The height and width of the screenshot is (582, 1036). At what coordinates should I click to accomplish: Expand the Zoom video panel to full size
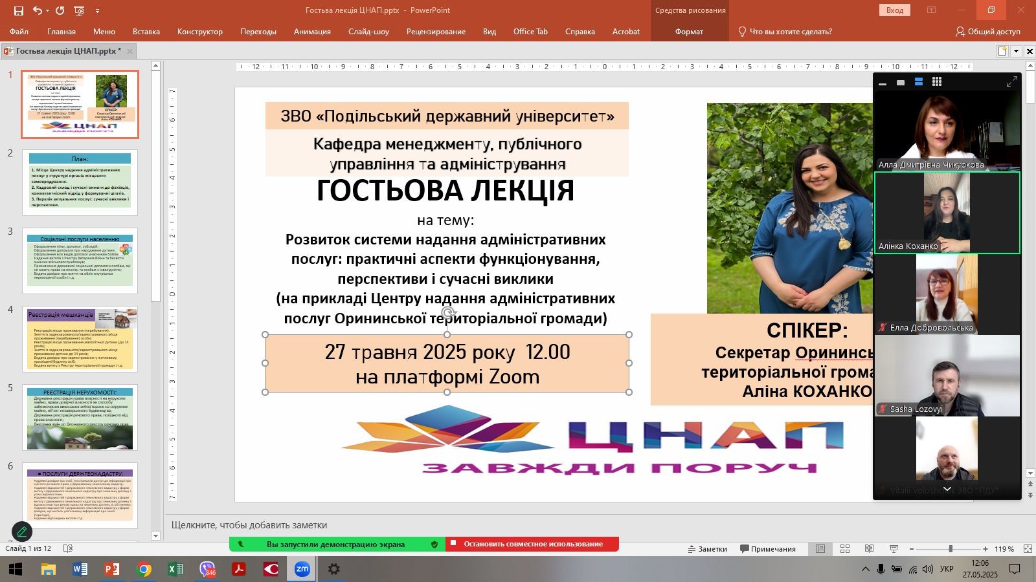[x=1011, y=82]
